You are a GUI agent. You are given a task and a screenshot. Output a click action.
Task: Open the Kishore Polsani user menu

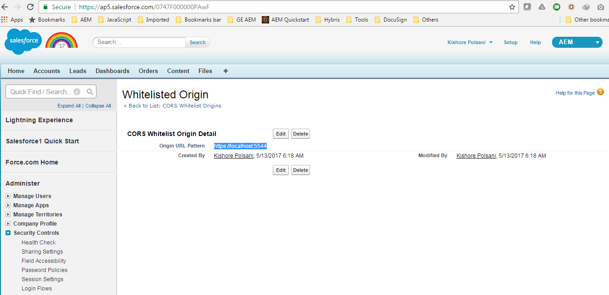tap(470, 42)
